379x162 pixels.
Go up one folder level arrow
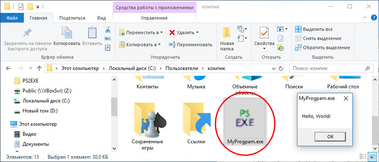39,68
